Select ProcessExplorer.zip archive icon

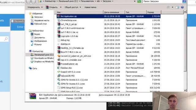pyautogui.click(x=59, y=64)
